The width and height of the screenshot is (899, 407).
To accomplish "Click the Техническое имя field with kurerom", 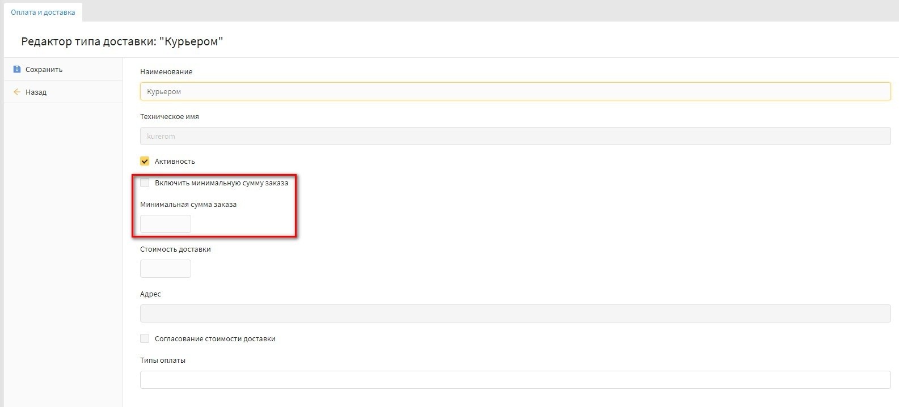I will (x=515, y=136).
